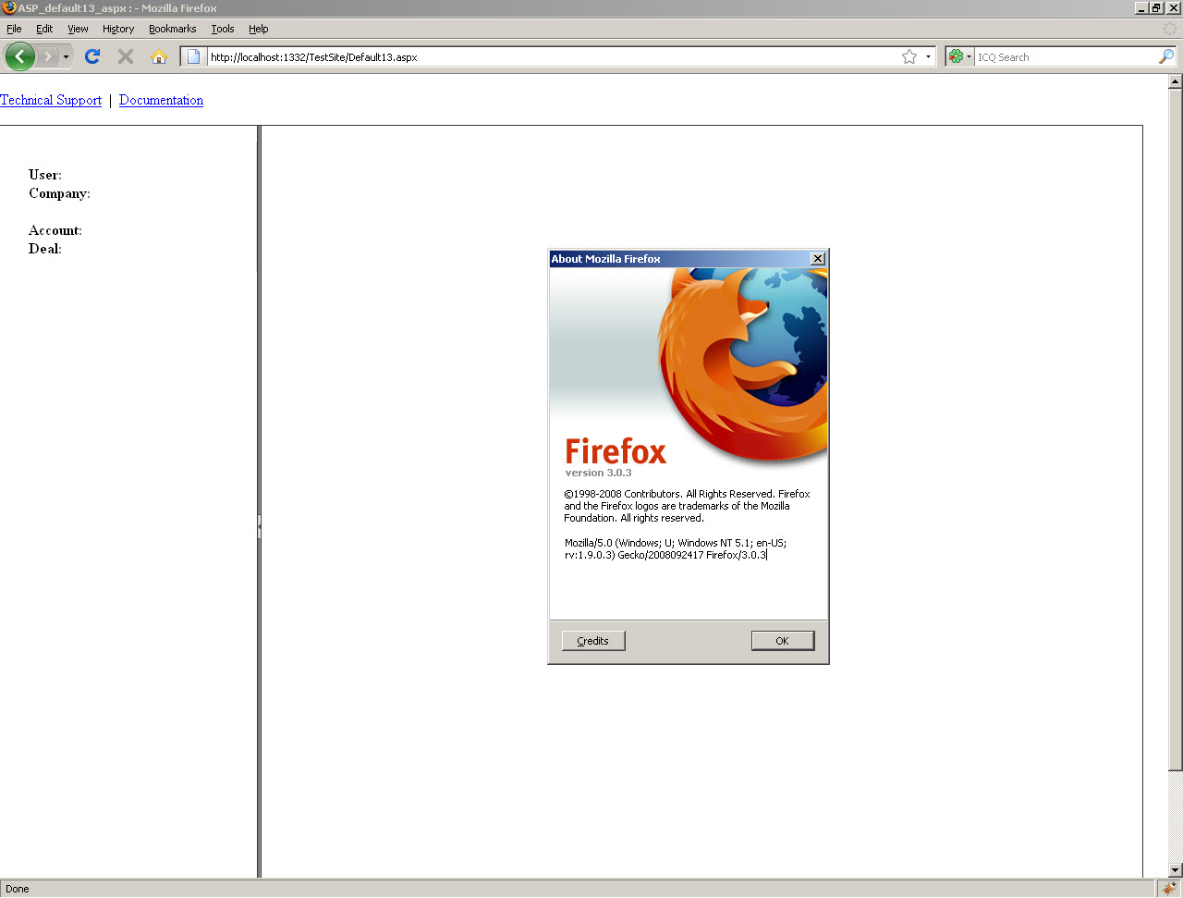This screenshot has width=1183, height=898.
Task: Open the recent pages history dropdown arrow
Action: [x=66, y=57]
